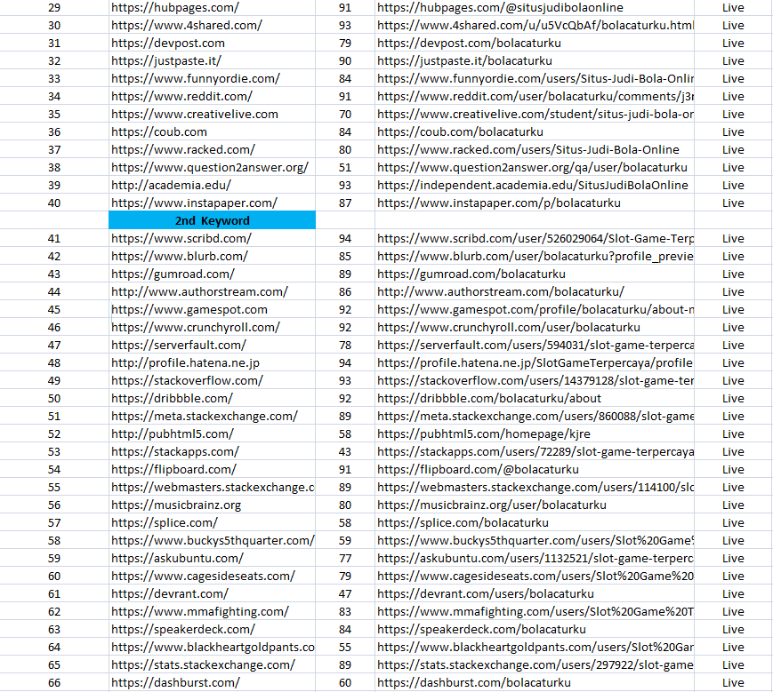This screenshot has height=692, width=773.
Task: Click row number 66 cell
Action: point(54,682)
